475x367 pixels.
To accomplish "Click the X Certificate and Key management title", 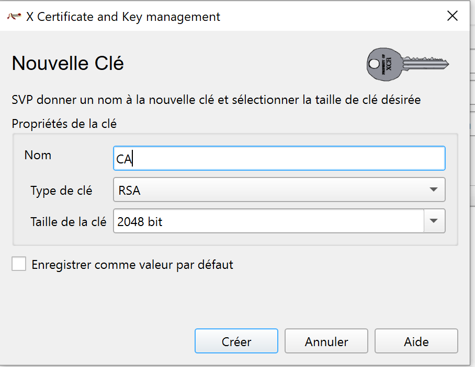I will [x=123, y=17].
